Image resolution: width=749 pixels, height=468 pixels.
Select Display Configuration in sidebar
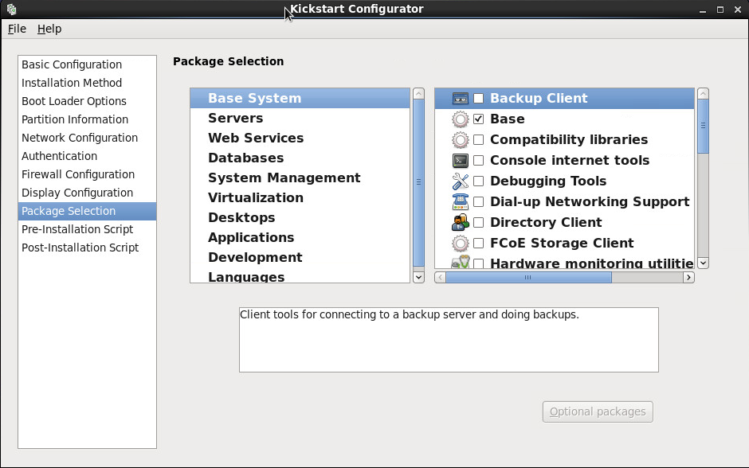click(87, 193)
